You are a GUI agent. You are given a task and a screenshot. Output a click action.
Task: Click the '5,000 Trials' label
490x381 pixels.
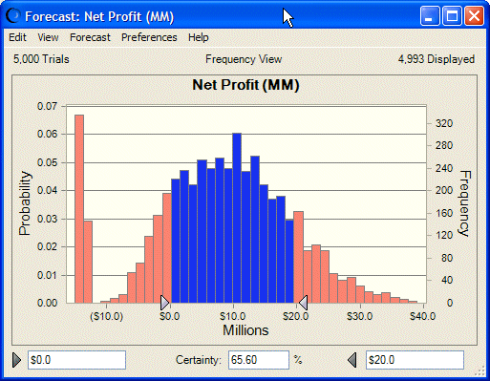tap(41, 59)
